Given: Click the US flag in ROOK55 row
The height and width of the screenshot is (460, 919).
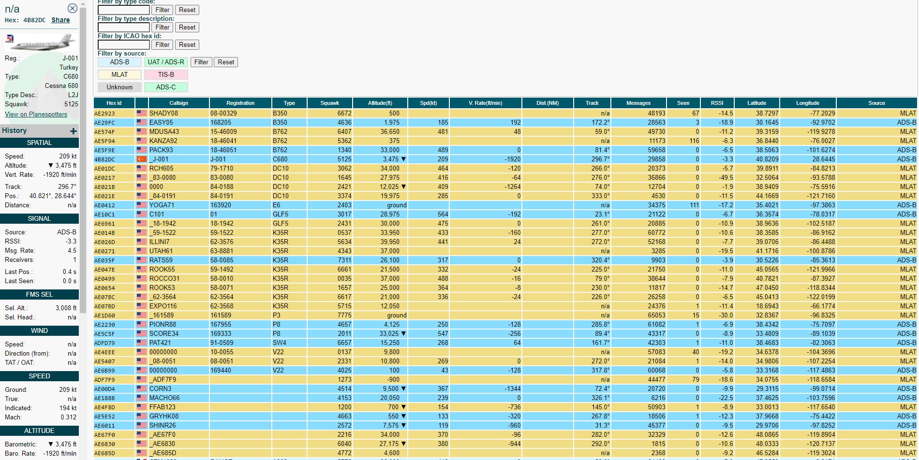Looking at the screenshot, I should click(x=141, y=269).
